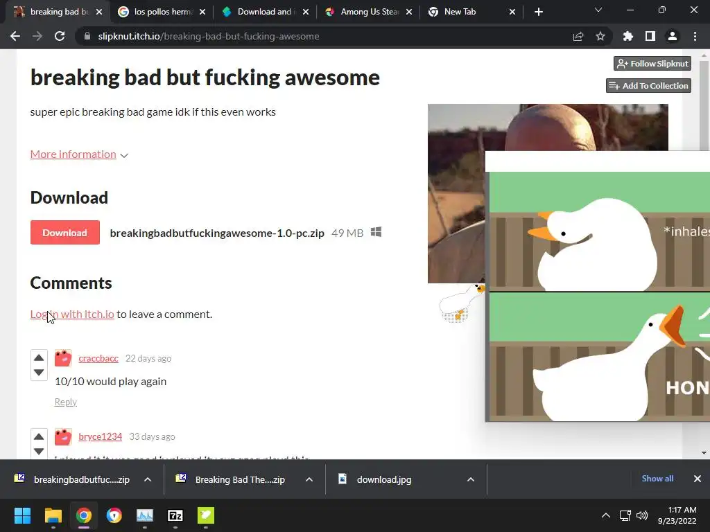Close the los pollos hermanos tab

pos(202,12)
